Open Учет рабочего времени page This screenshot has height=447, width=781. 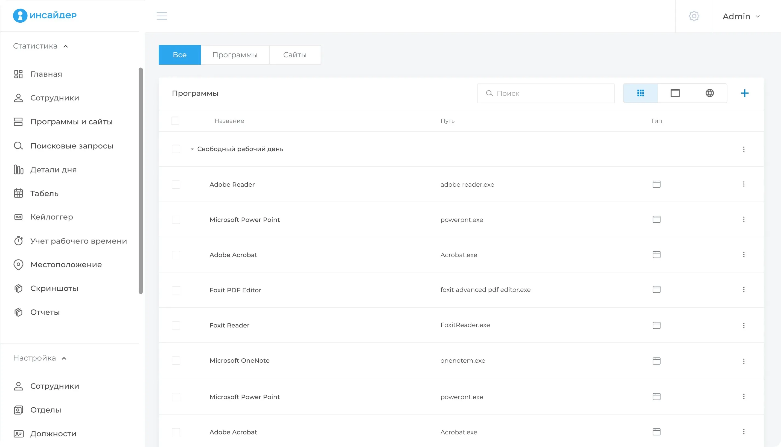click(x=78, y=241)
